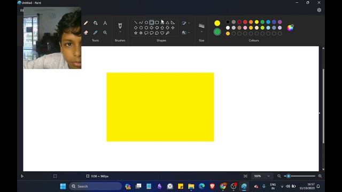Expand the Brushes dropdown arrow

[x=120, y=32]
